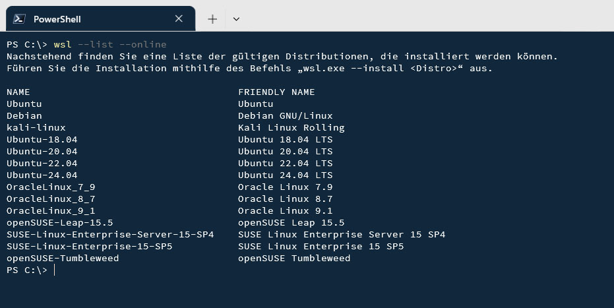Select the PowerShell tab title
Image resolution: width=614 pixels, height=308 pixels.
pos(57,19)
